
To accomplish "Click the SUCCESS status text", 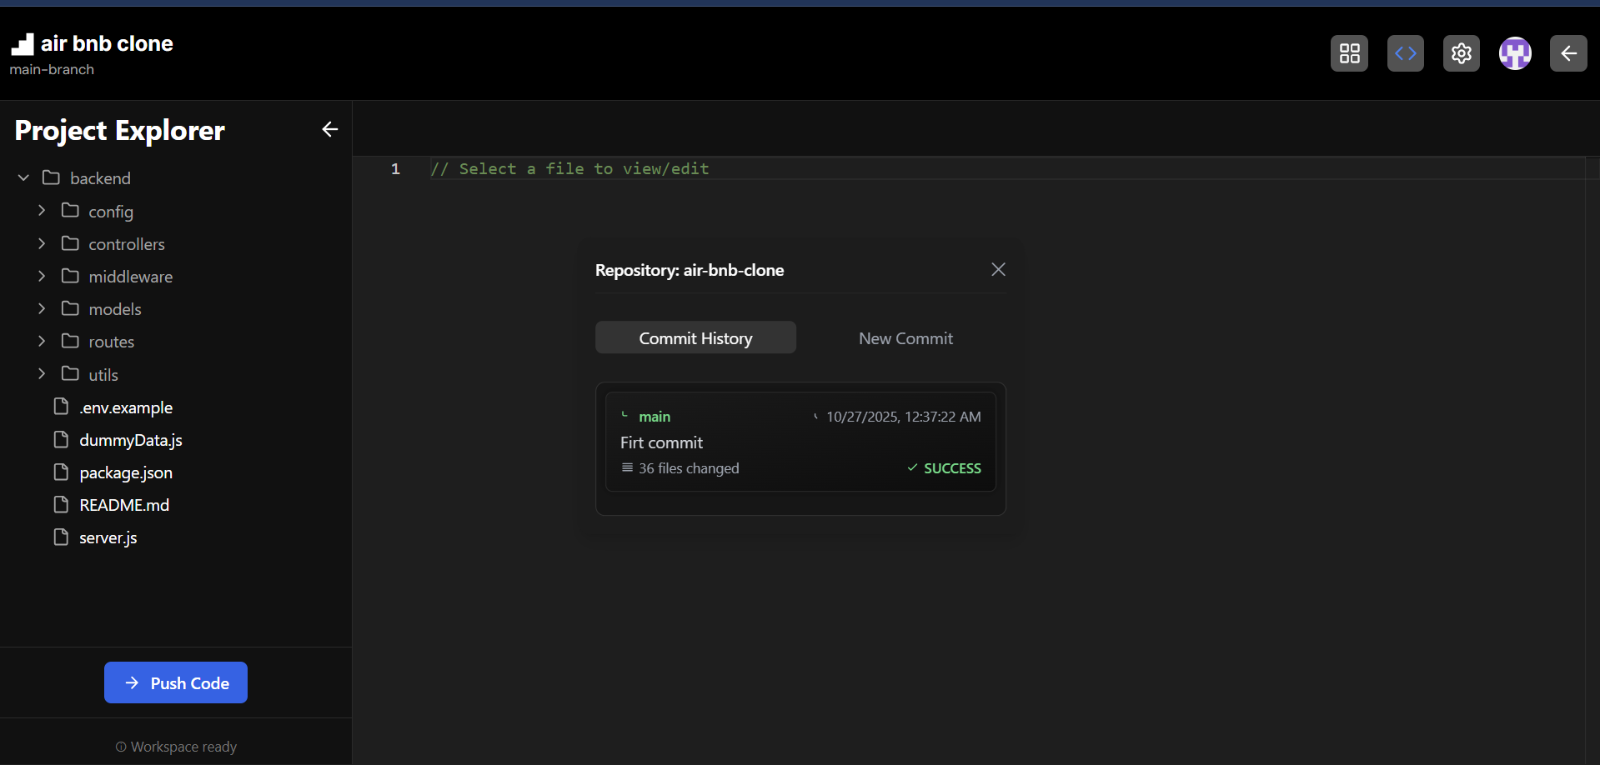I will [x=952, y=468].
